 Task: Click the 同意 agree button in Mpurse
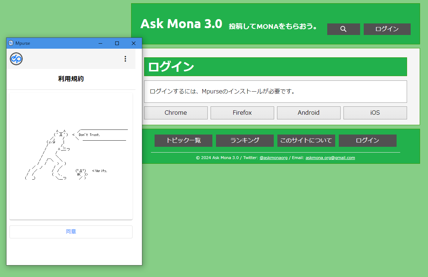(x=71, y=232)
